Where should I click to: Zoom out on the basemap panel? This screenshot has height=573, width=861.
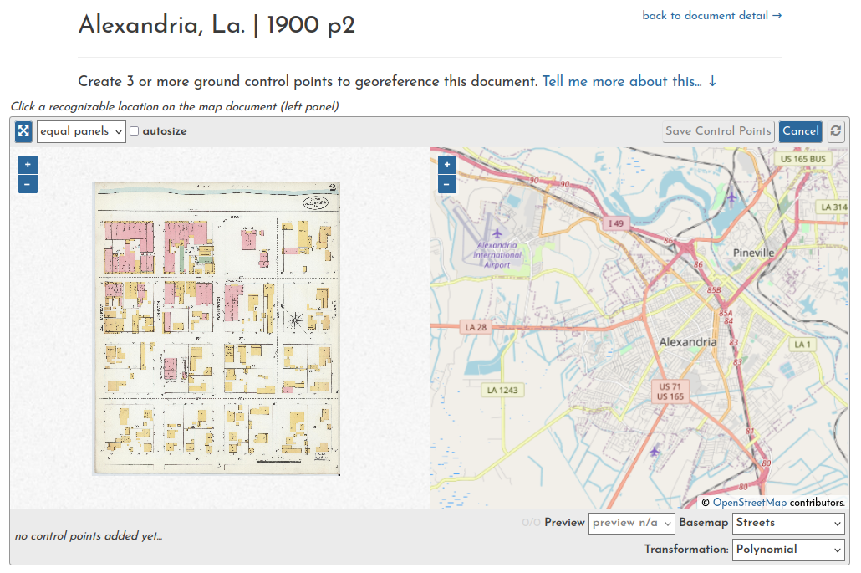click(446, 183)
